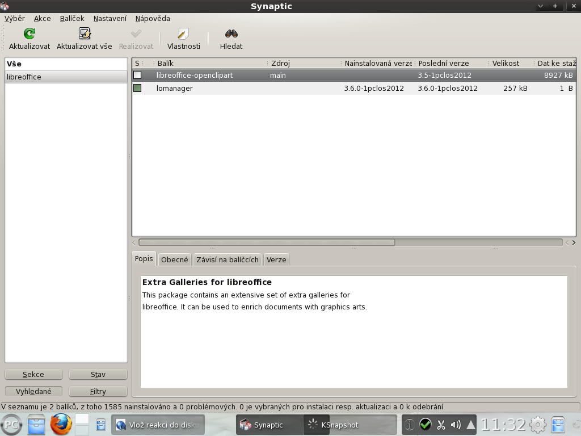Open the Balíček menu

click(x=72, y=19)
